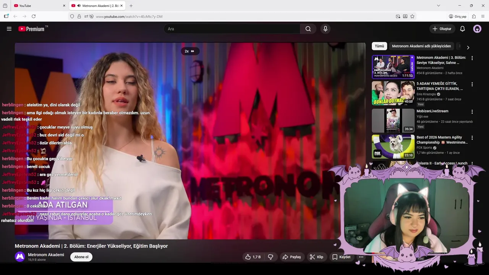
Task: Open the list all tabs dropdown
Action: point(439,6)
